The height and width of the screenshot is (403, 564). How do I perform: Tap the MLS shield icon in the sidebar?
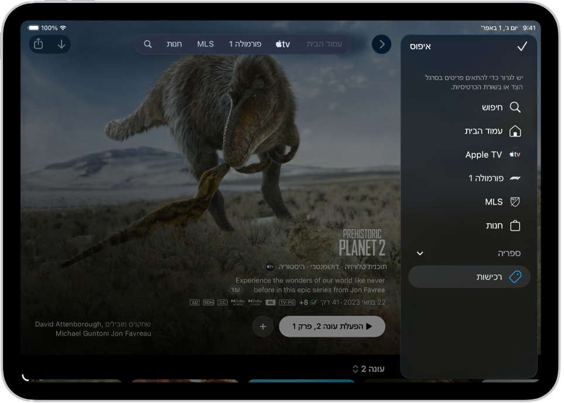[515, 202]
